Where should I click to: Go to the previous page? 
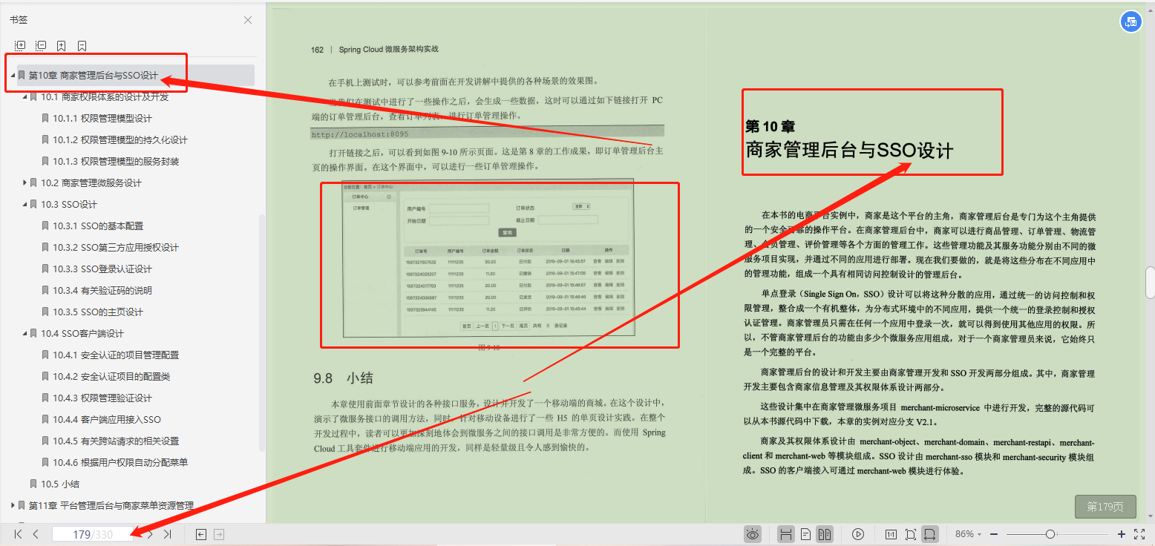pos(36,534)
